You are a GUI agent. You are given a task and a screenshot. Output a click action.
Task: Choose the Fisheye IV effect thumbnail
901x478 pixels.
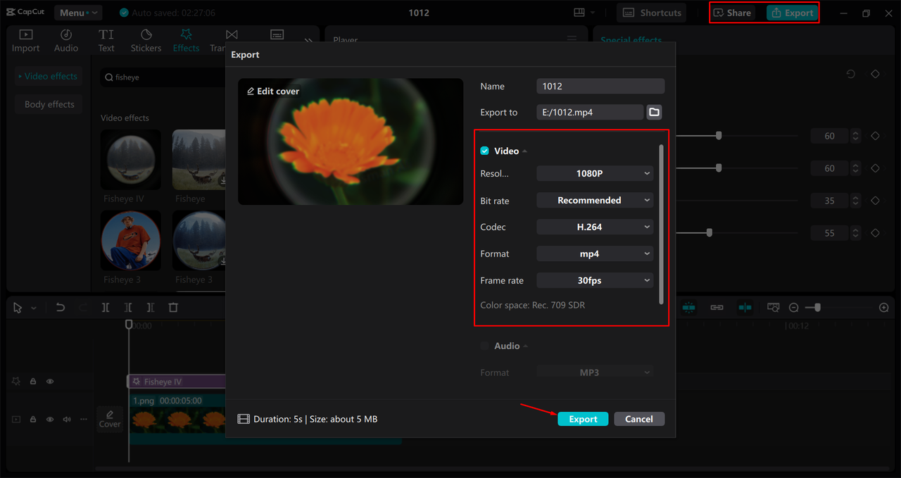[131, 160]
